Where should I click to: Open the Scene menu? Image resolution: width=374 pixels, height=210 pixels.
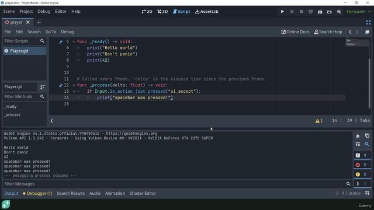point(9,12)
